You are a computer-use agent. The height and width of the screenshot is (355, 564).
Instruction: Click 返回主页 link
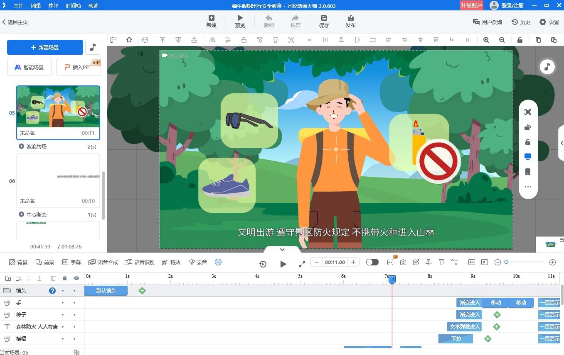[15, 22]
